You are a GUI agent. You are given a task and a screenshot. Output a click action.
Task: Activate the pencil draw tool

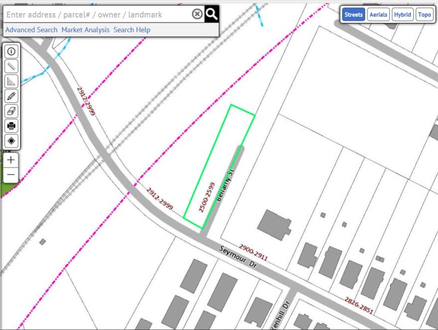(x=11, y=96)
